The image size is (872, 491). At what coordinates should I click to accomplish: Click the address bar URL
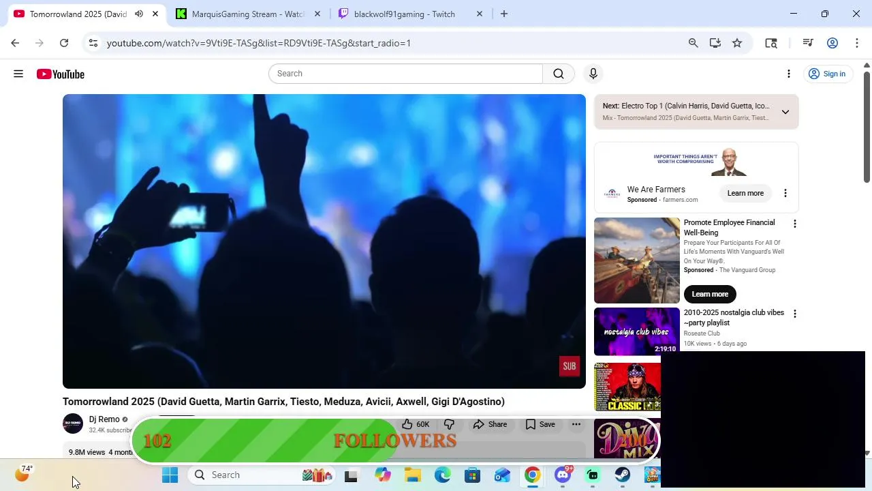[x=259, y=43]
